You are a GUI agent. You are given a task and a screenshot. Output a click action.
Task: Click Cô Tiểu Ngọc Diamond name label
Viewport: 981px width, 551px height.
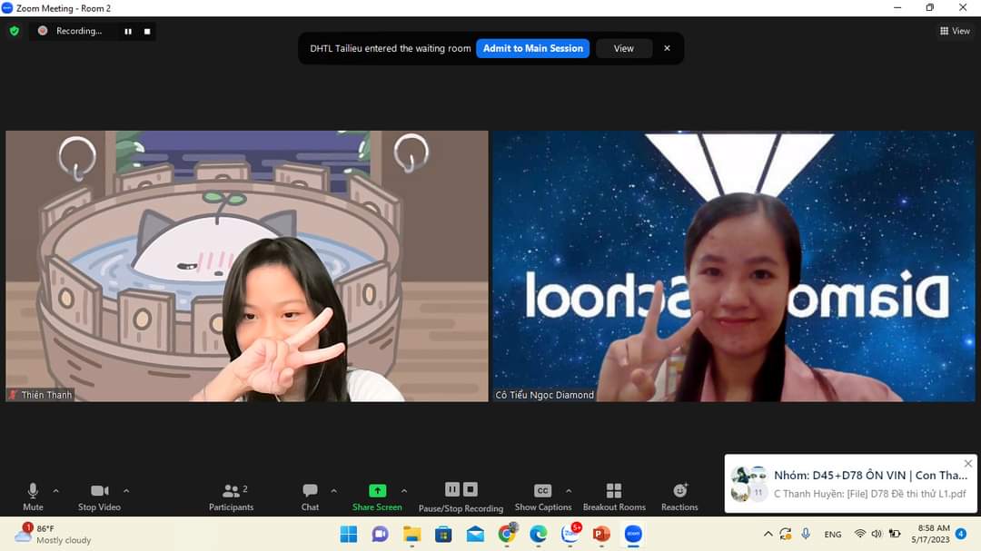click(x=545, y=395)
